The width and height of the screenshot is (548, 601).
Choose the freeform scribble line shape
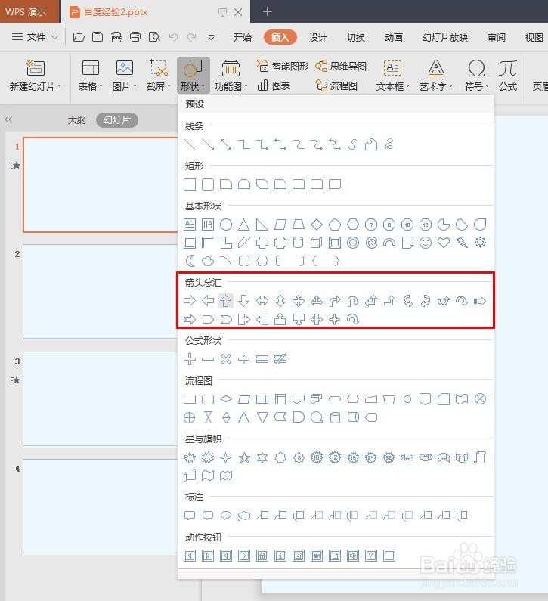point(389,144)
